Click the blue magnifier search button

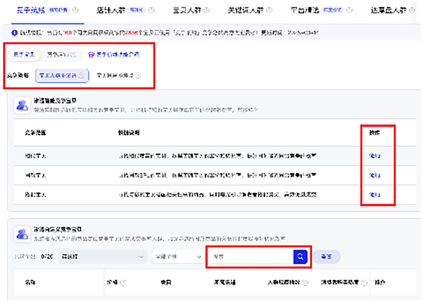coord(300,256)
